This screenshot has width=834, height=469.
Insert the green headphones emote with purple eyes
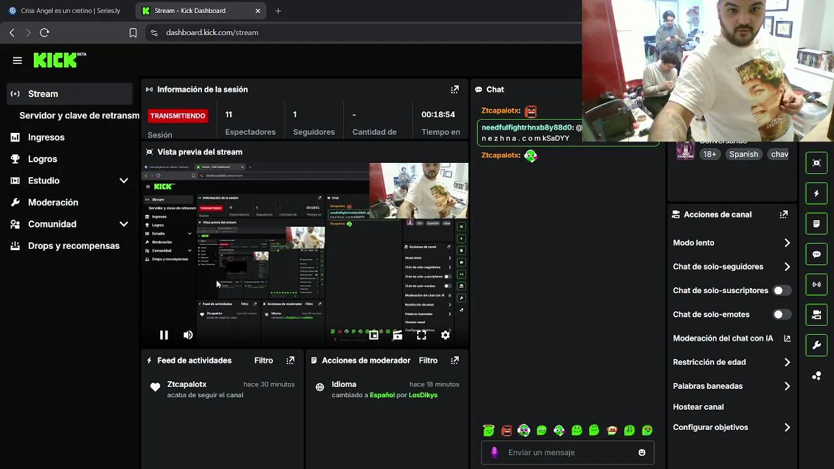point(524,430)
